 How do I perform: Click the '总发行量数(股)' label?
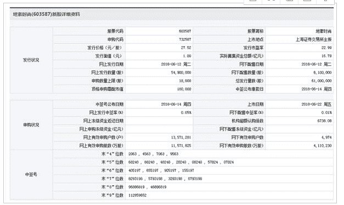tap(250, 81)
